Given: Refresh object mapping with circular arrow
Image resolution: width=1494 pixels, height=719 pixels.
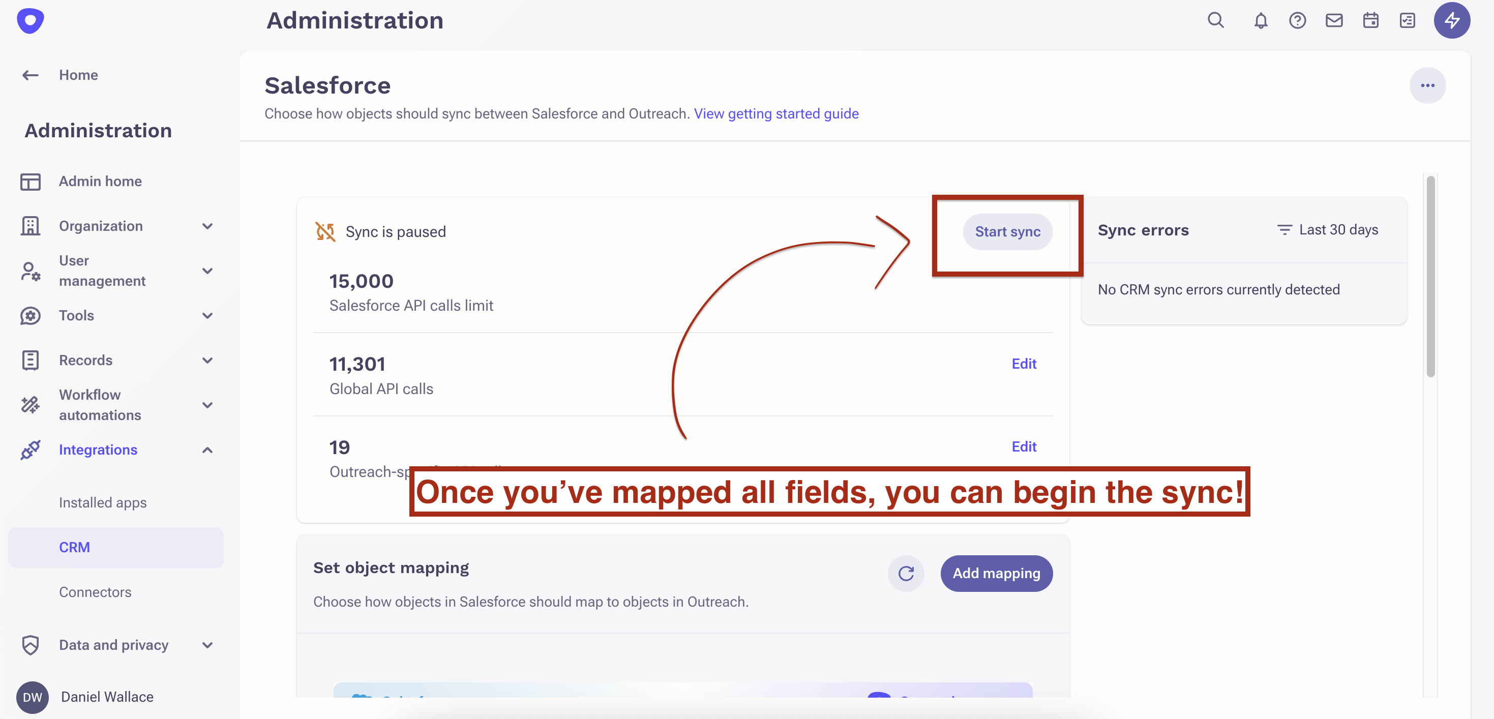Looking at the screenshot, I should [906, 574].
